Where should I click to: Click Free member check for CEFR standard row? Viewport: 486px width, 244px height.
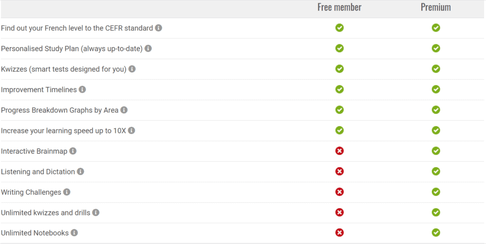point(339,28)
